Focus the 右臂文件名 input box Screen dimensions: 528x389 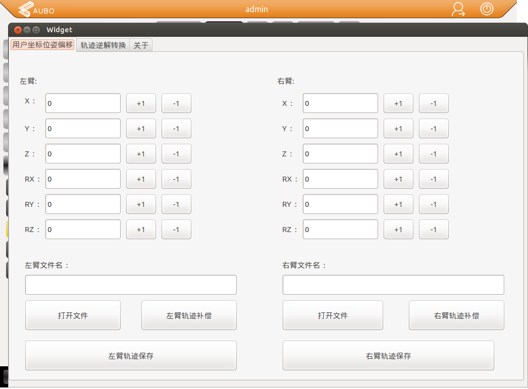pyautogui.click(x=393, y=285)
